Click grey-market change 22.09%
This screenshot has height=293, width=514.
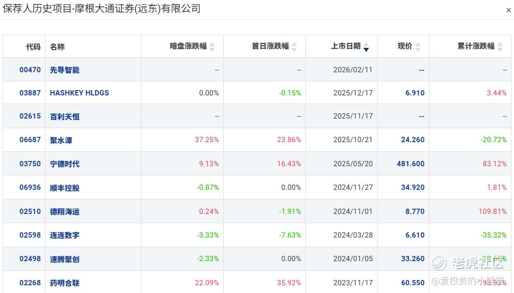pyautogui.click(x=207, y=282)
